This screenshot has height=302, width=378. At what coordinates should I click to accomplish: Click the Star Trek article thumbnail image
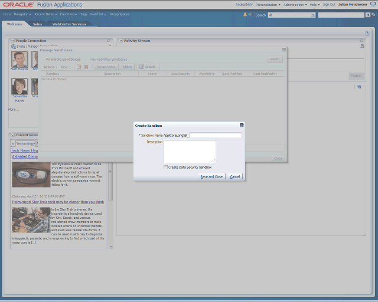(x=31, y=220)
